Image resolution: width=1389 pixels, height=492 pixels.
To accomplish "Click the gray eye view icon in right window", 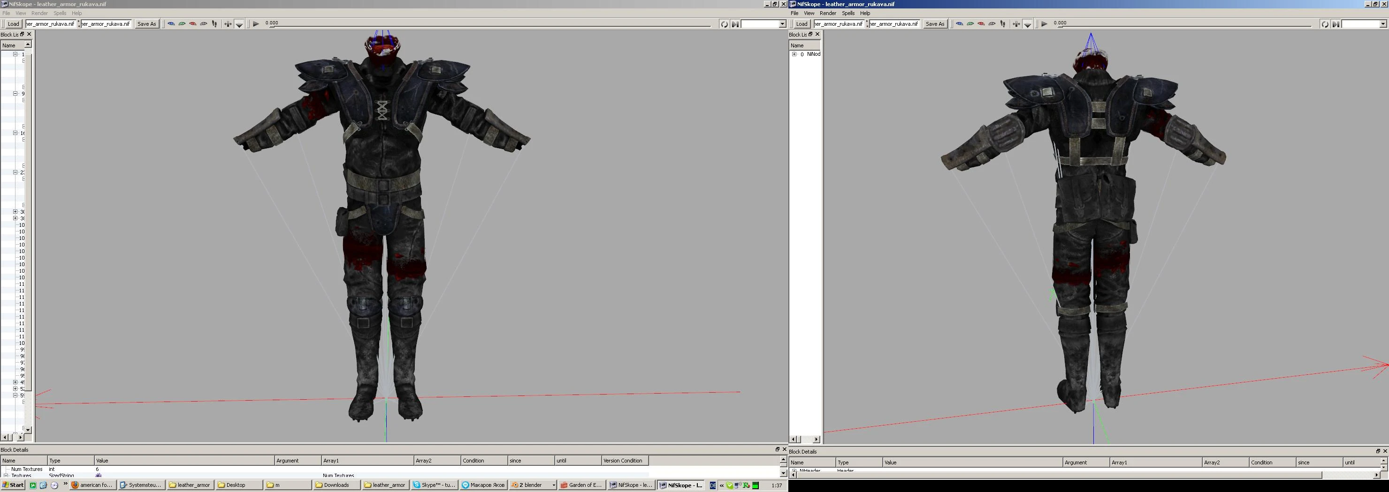I will pos(992,24).
